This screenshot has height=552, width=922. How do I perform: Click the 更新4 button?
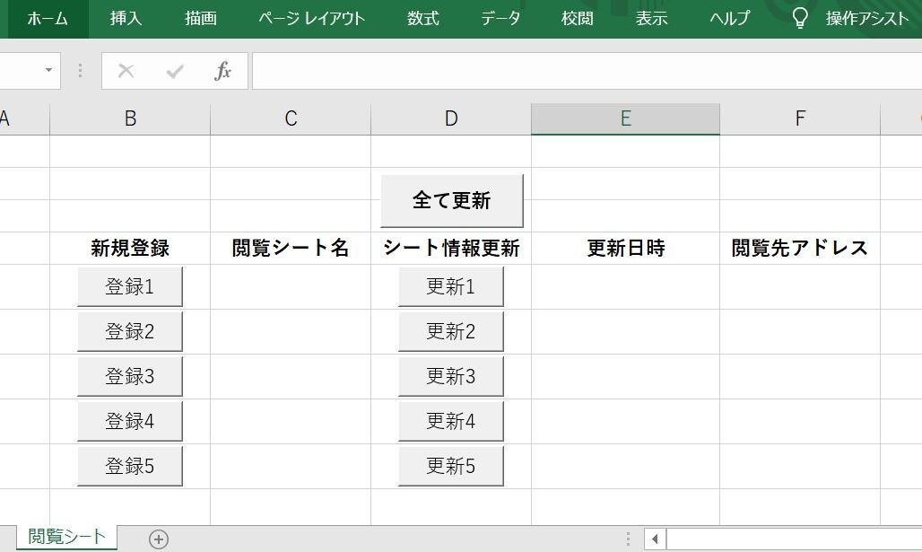(x=451, y=421)
